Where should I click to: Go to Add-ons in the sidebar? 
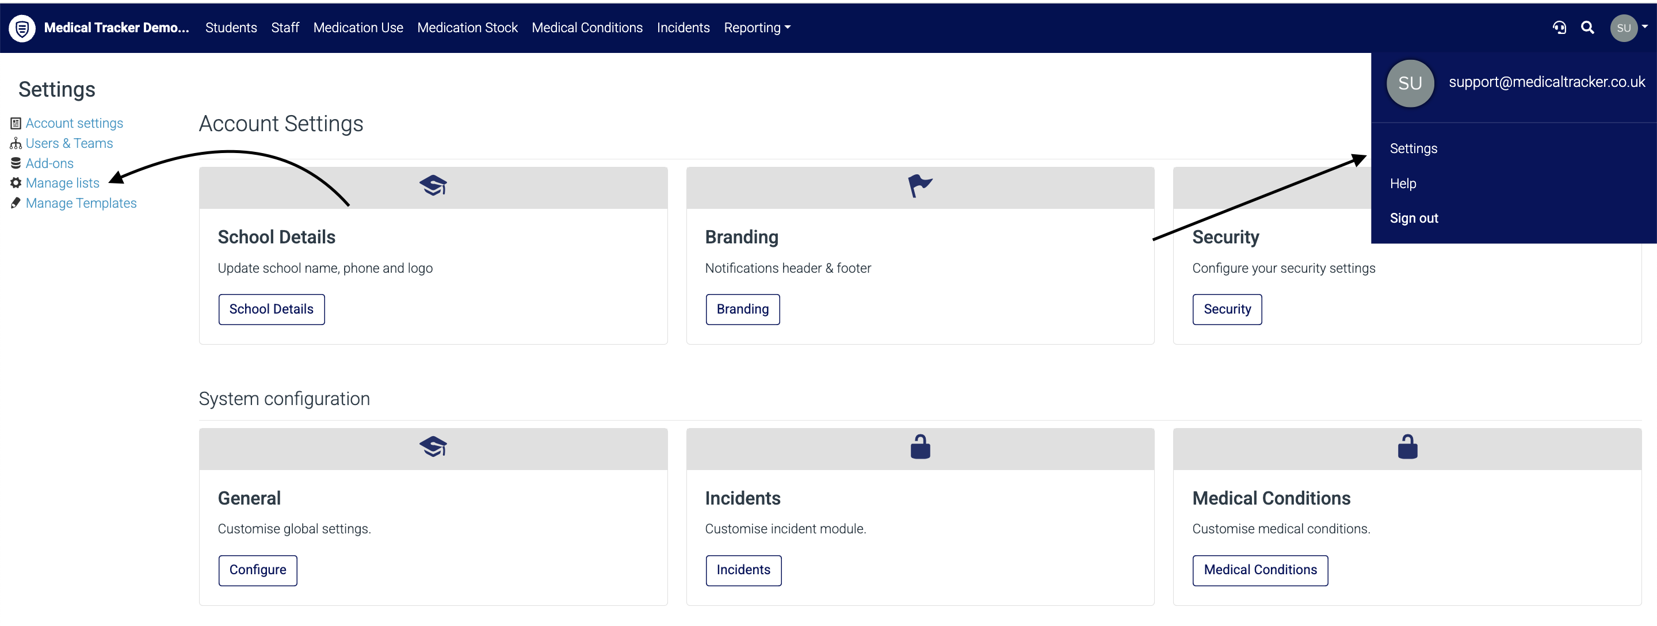coord(49,163)
